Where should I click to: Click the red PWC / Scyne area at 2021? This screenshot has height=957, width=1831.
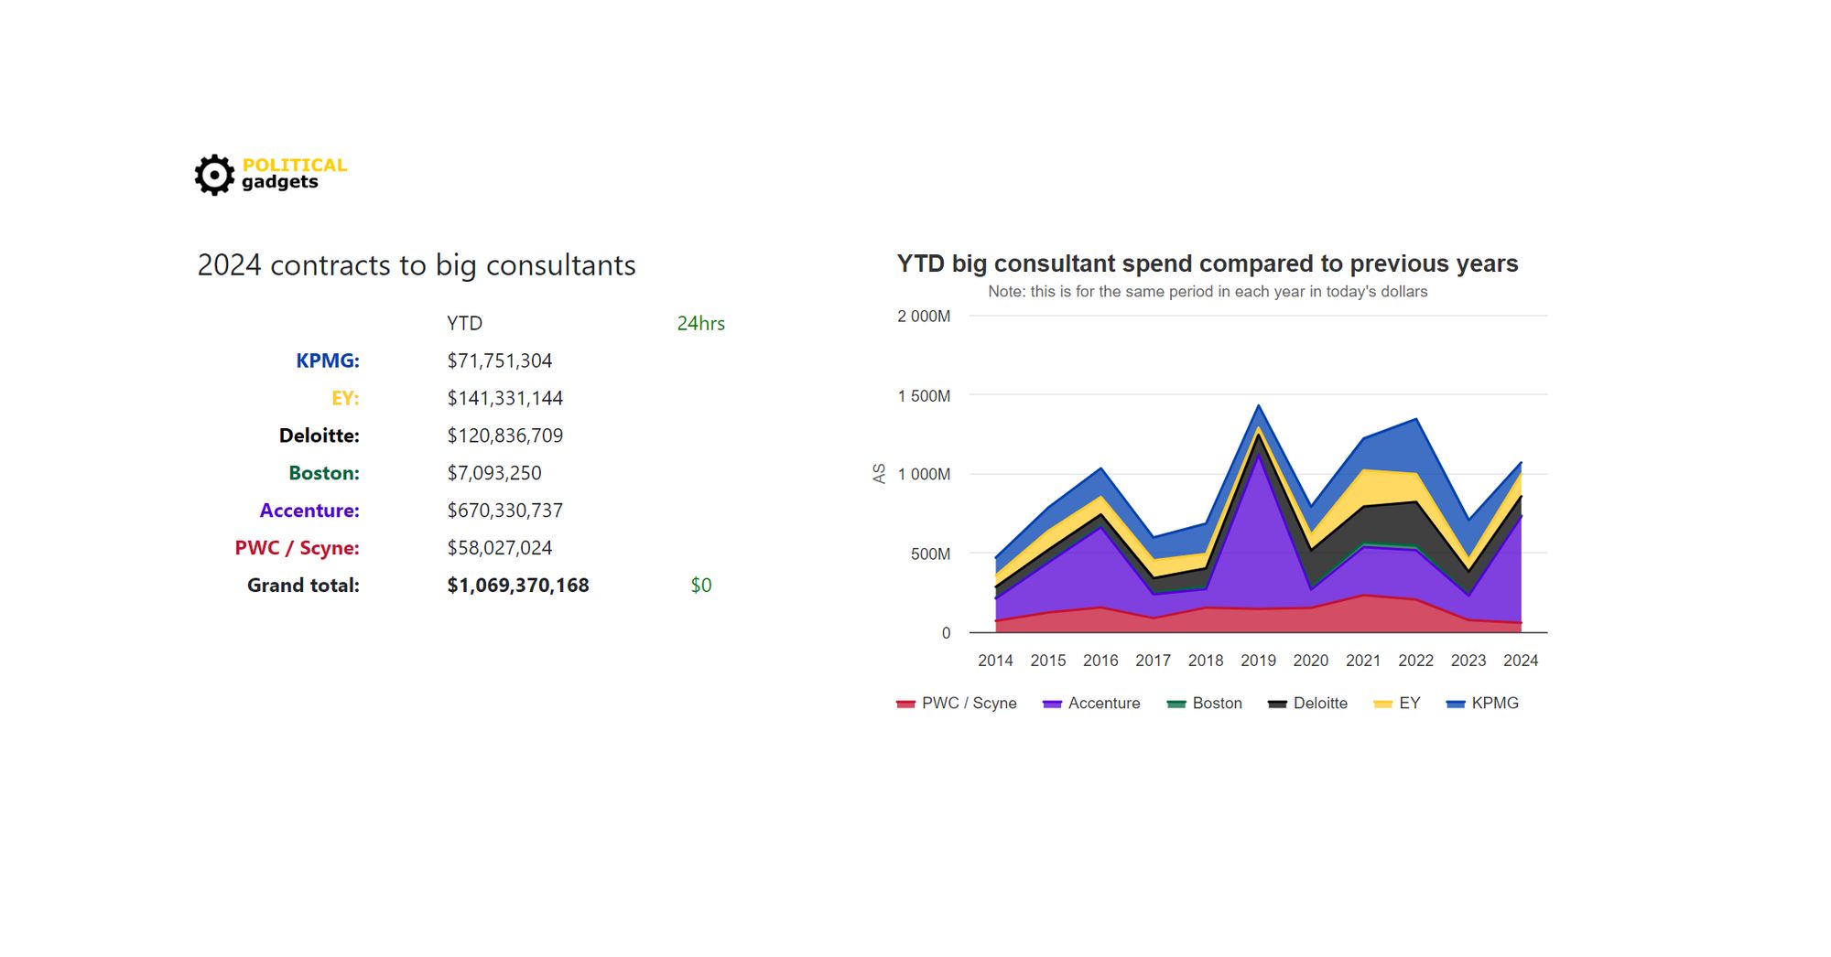click(1364, 614)
